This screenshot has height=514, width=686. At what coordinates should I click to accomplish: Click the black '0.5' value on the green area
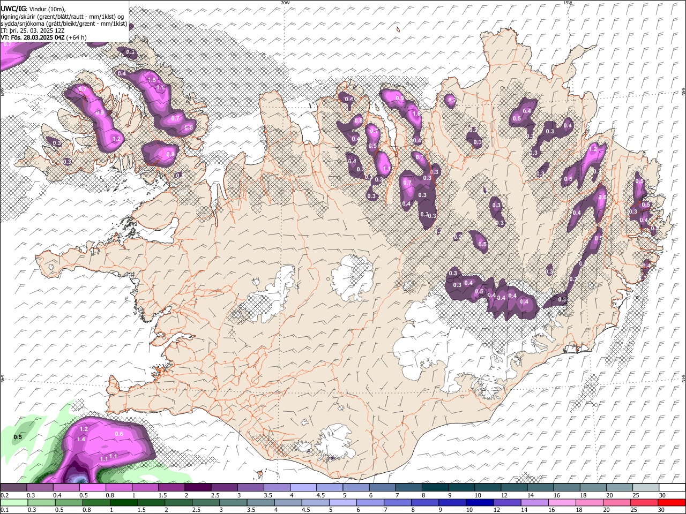pos(18,437)
